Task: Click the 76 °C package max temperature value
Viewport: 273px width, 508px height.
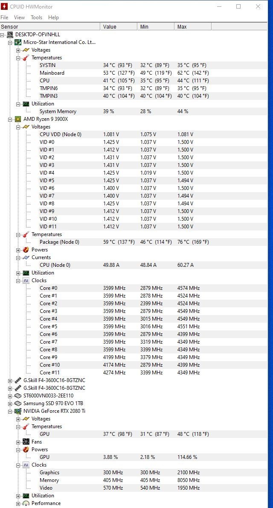Action: [x=193, y=242]
